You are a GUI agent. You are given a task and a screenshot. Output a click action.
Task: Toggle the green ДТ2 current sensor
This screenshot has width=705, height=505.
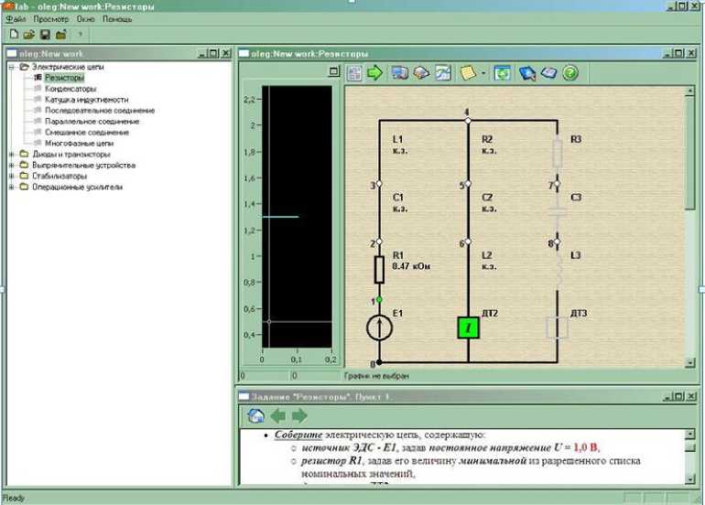pos(468,328)
